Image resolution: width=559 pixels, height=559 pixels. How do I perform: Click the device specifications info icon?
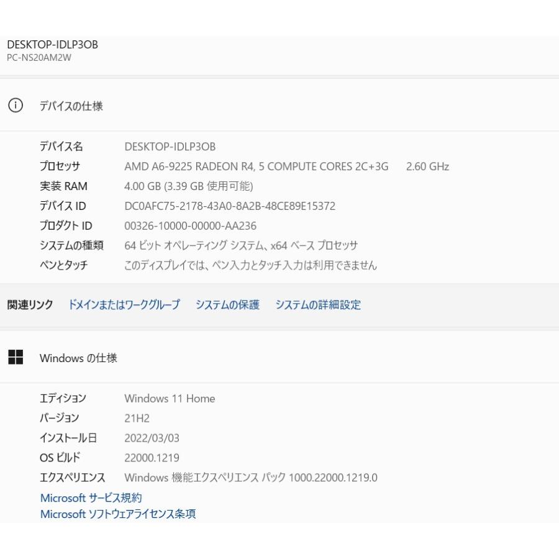[x=15, y=106]
